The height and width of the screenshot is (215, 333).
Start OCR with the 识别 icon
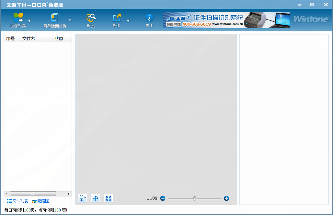pyautogui.click(x=91, y=18)
